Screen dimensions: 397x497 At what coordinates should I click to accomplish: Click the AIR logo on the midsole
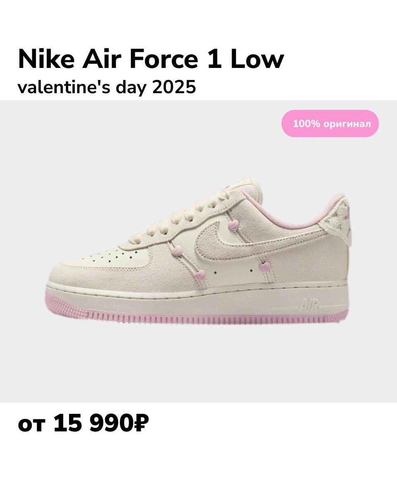coord(309,306)
